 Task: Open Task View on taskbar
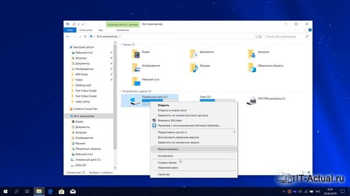pyautogui.click(x=27, y=191)
